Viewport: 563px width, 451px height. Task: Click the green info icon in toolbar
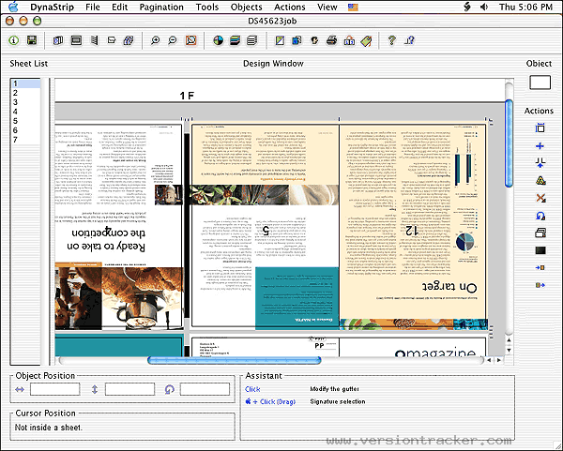[x=14, y=40]
